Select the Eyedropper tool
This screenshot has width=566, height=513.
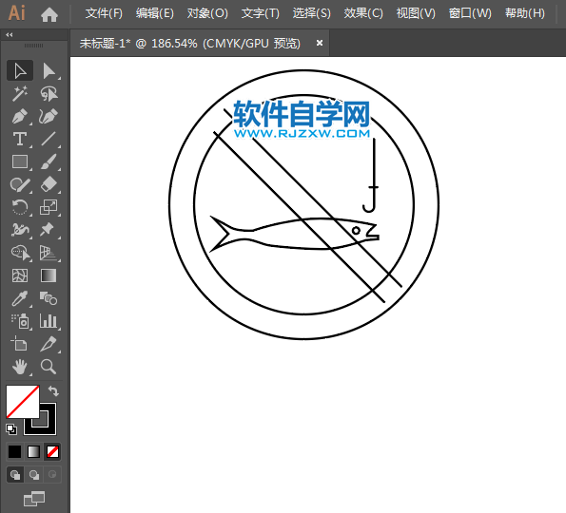(x=20, y=298)
